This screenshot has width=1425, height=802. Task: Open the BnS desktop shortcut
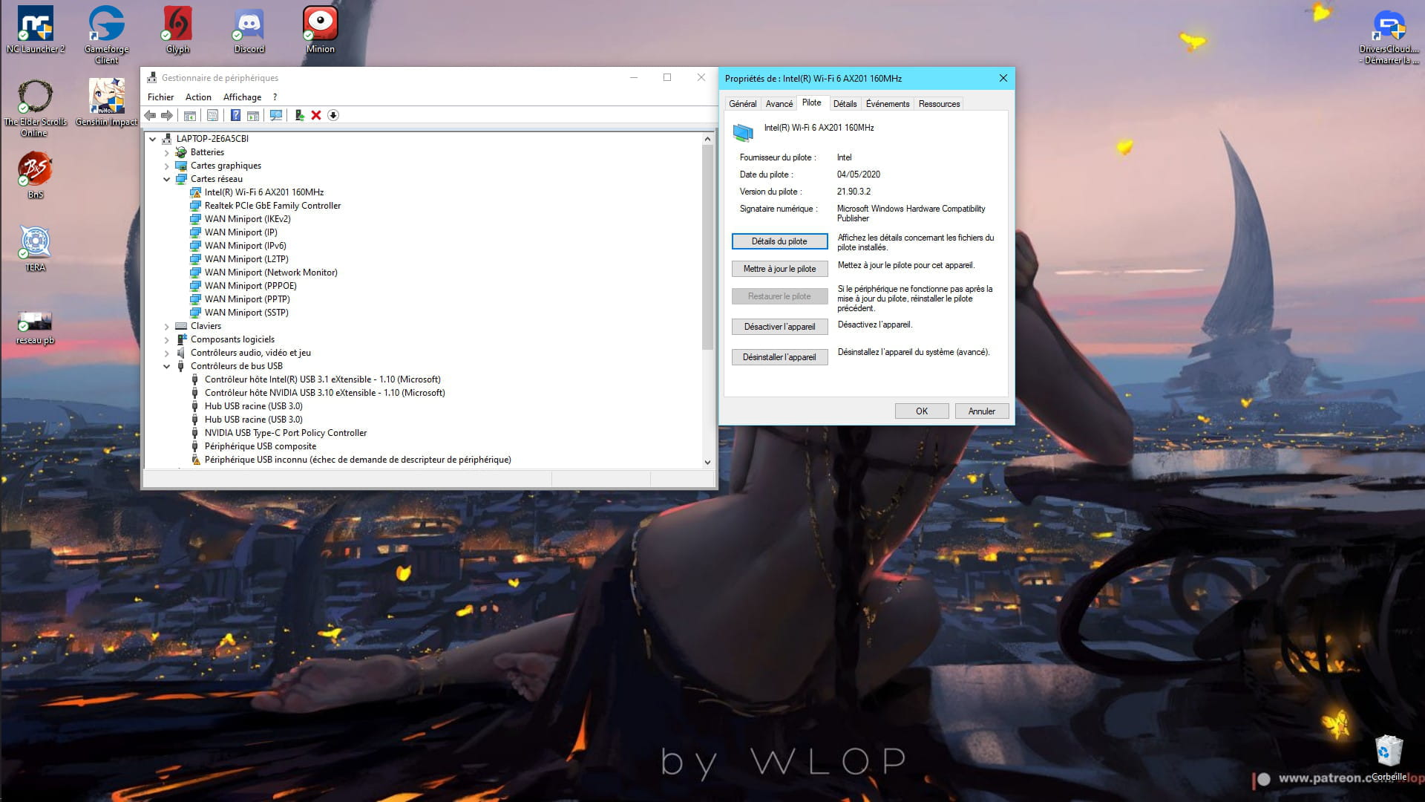[x=36, y=175]
